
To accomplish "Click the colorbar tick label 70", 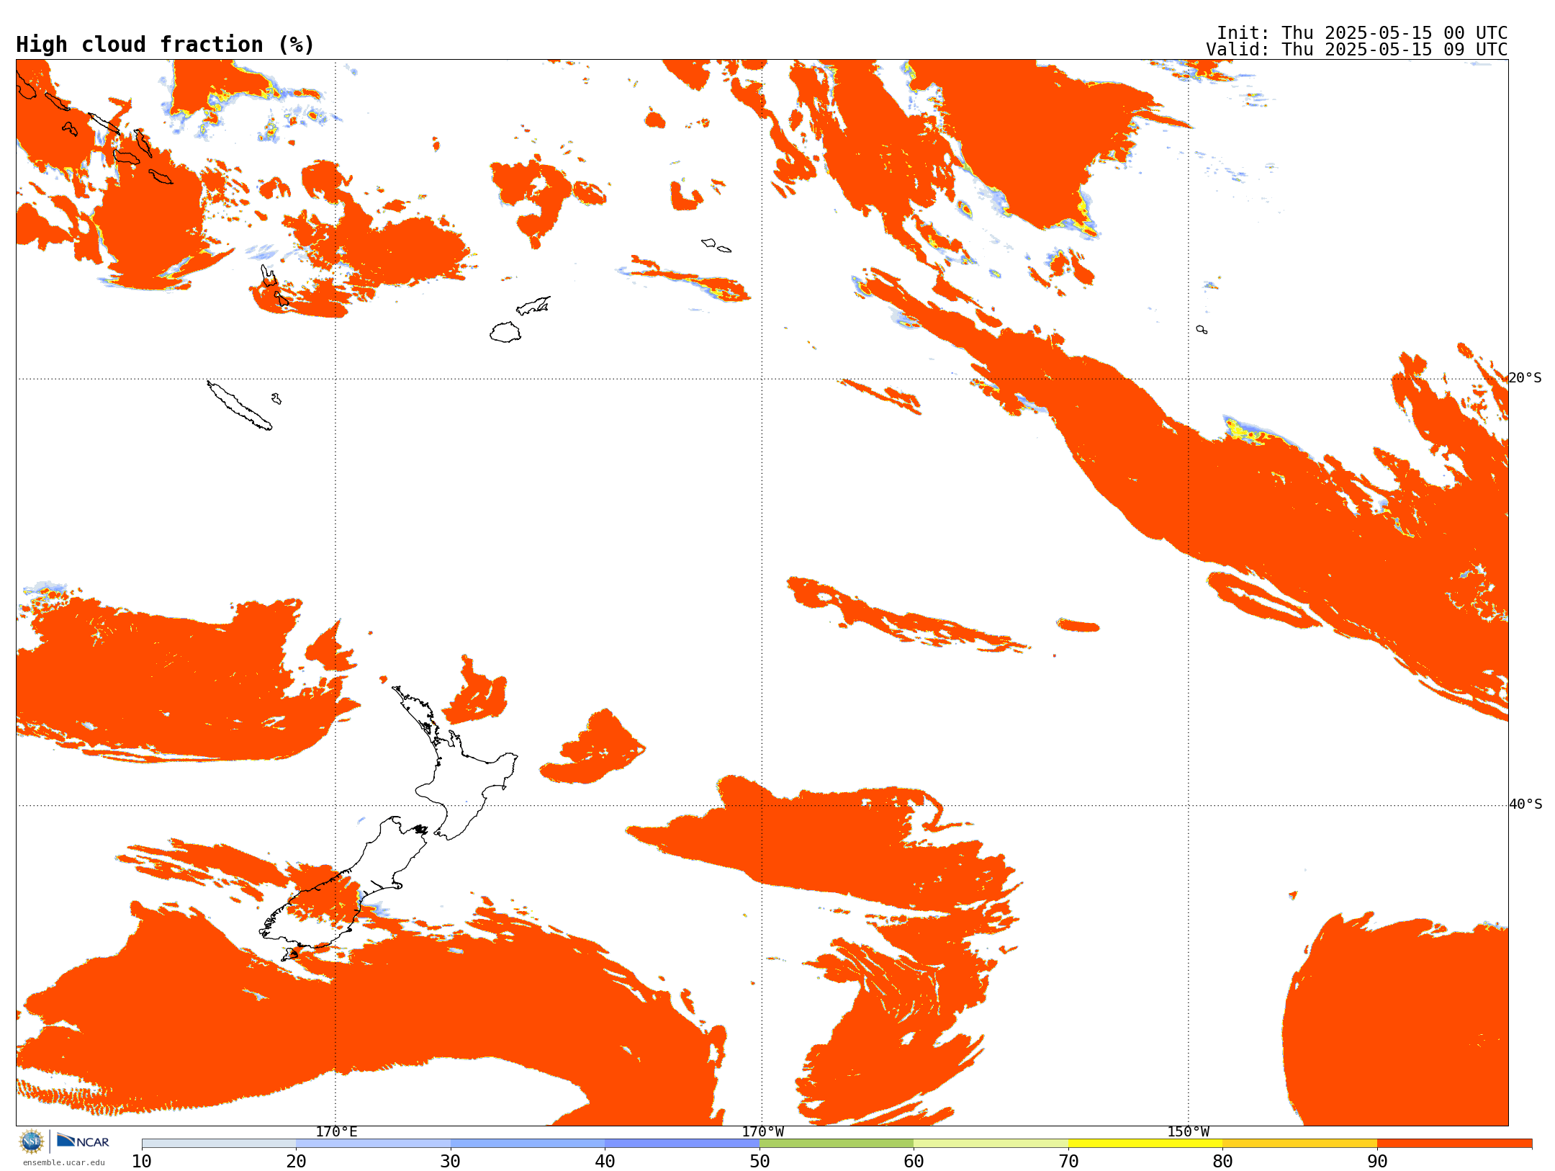I will tap(1068, 1162).
